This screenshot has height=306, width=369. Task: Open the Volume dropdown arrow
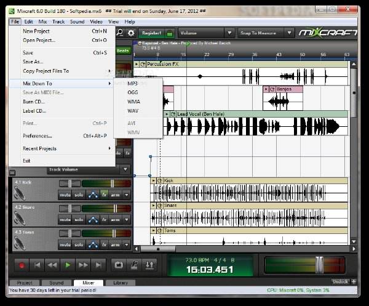pyautogui.click(x=229, y=33)
